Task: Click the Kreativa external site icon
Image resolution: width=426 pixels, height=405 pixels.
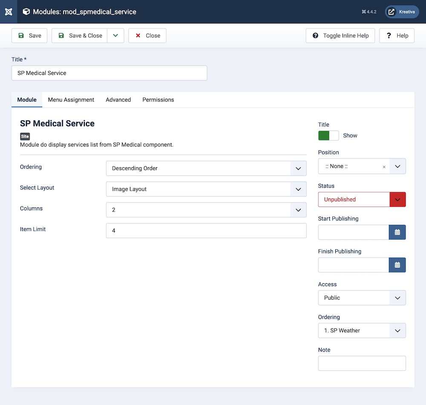Action: [391, 12]
